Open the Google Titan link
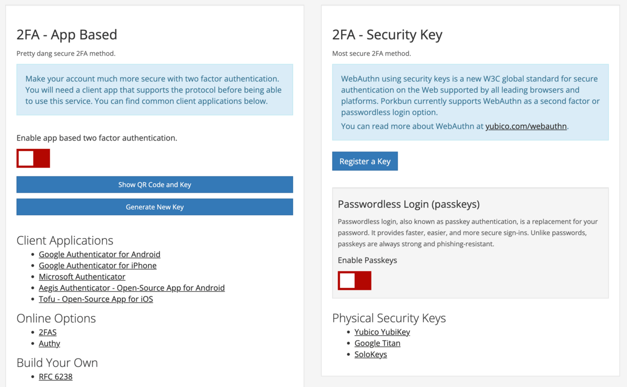627x387 pixels. pos(377,343)
